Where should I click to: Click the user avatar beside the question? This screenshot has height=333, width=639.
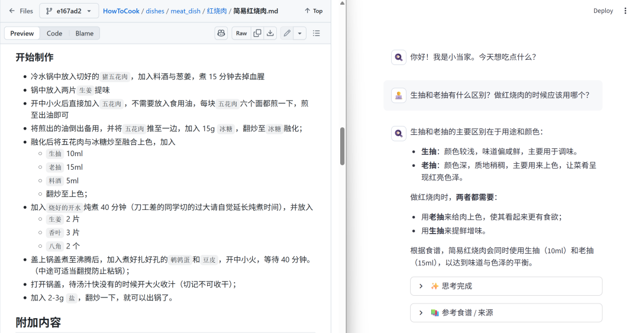click(x=399, y=95)
